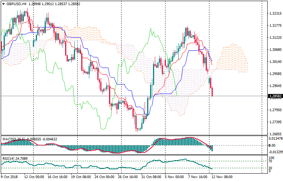The height and width of the screenshot is (181, 283).
Task: Select the MACD(5,35,5) indicator label
Action: (14, 139)
